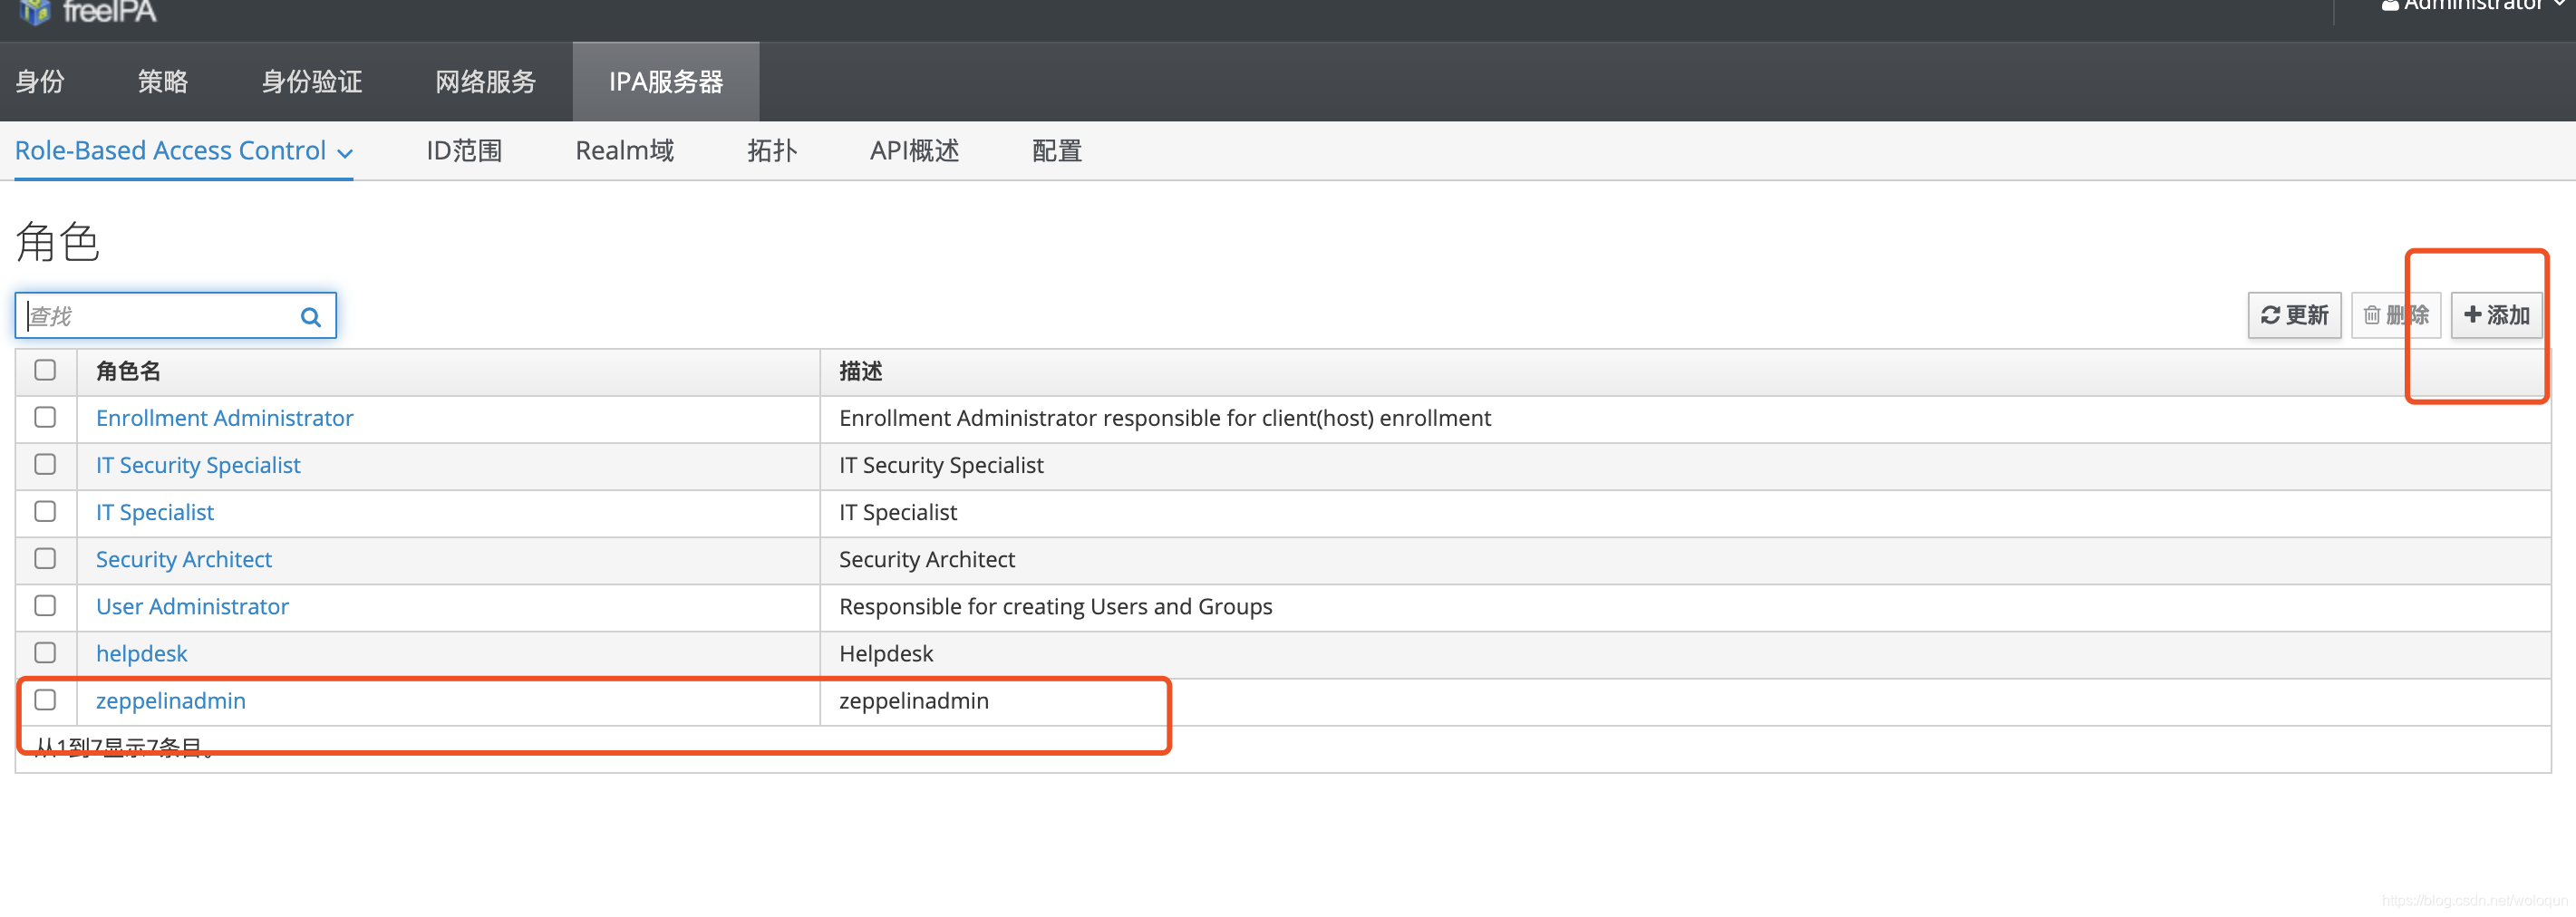Click the 添加 add button
2576x917 pixels.
tap(2497, 316)
